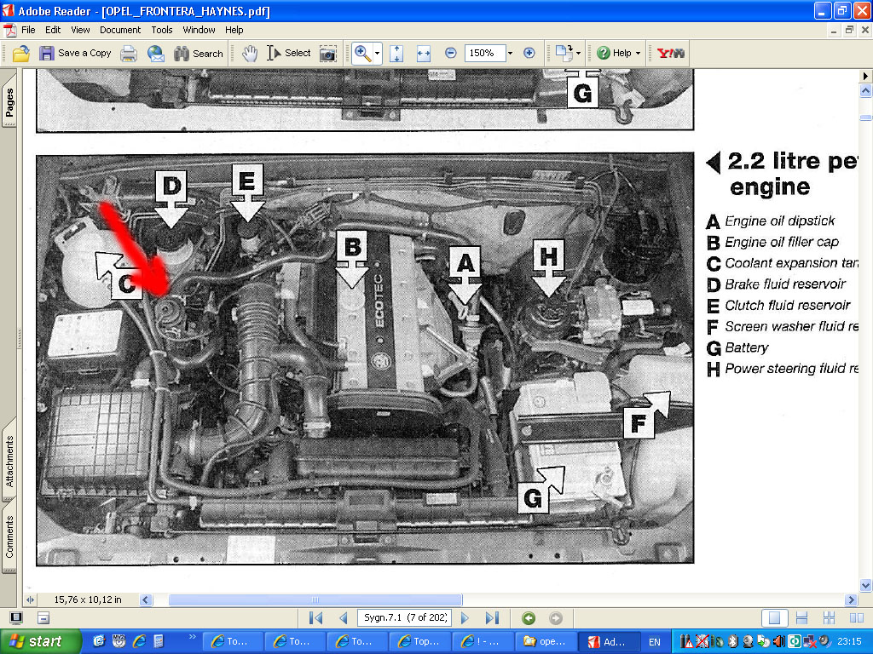This screenshot has height=654, width=873.
Task: Click the zoom out minus button
Action: 451,54
